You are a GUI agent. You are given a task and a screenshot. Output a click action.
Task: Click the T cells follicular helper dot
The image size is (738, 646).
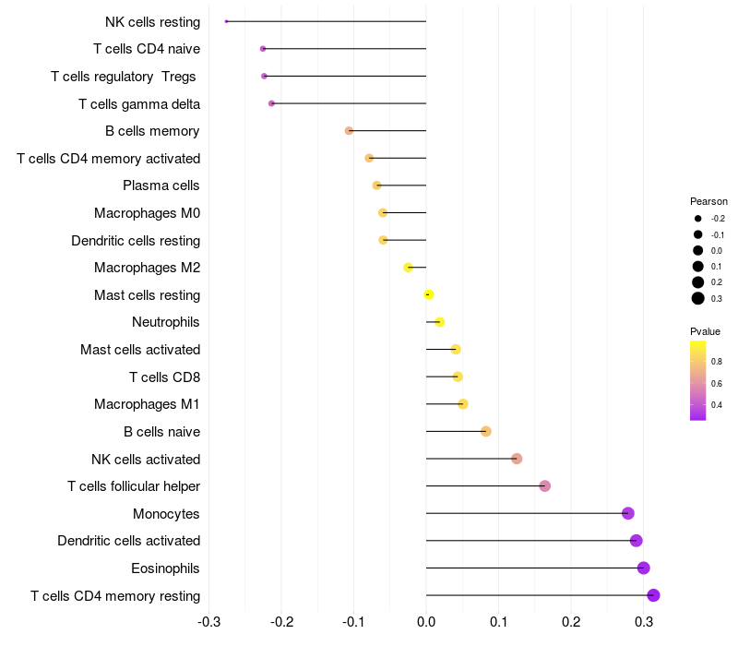544,486
